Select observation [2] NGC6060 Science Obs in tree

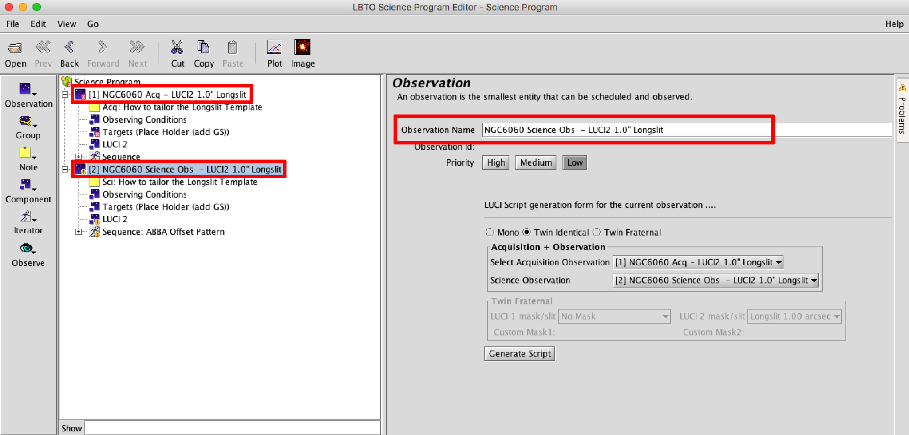pyautogui.click(x=185, y=169)
